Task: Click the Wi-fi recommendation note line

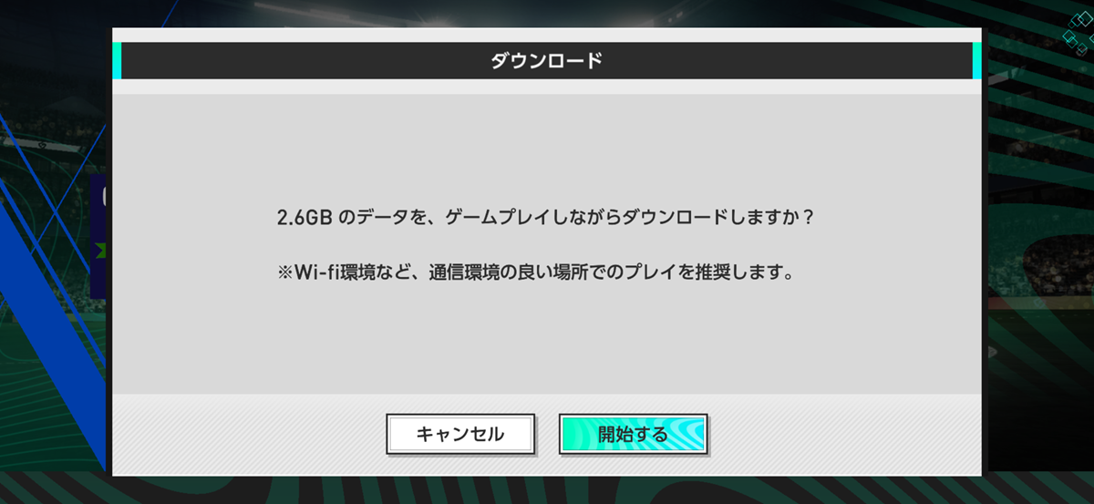Action: (535, 273)
